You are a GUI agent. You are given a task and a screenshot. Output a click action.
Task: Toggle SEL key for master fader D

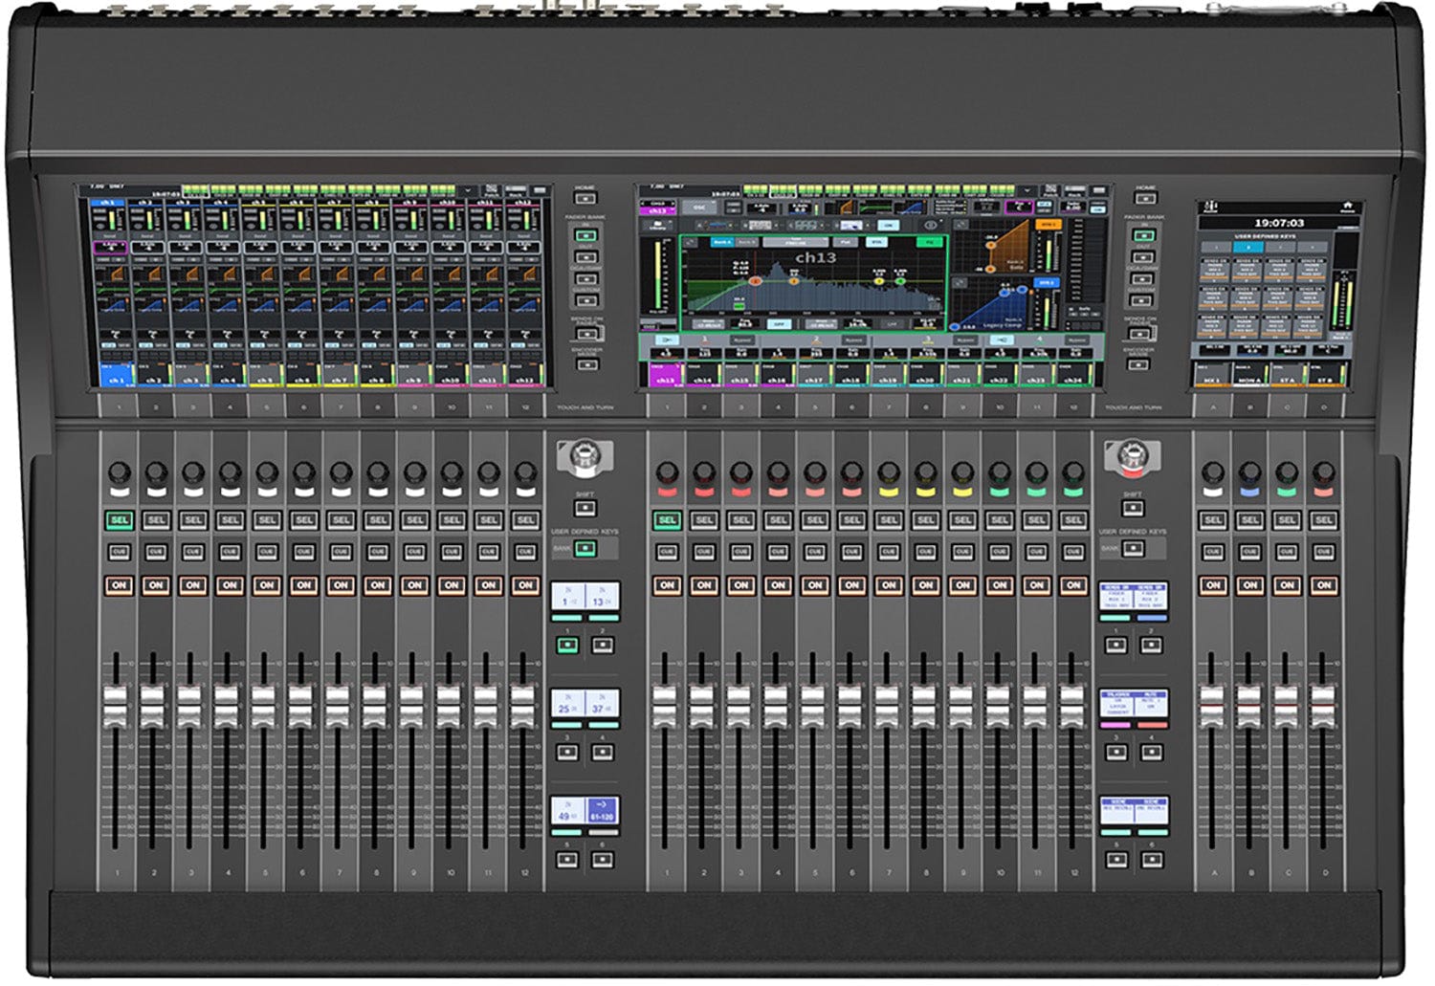1324,520
